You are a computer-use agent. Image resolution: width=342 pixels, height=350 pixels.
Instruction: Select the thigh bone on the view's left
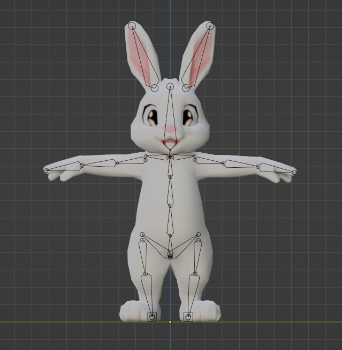click(x=143, y=257)
